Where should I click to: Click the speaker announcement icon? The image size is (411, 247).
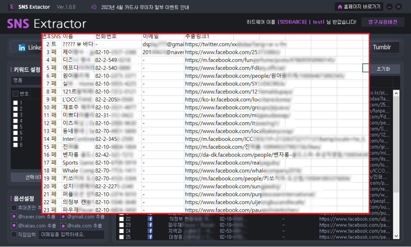pyautogui.click(x=94, y=7)
